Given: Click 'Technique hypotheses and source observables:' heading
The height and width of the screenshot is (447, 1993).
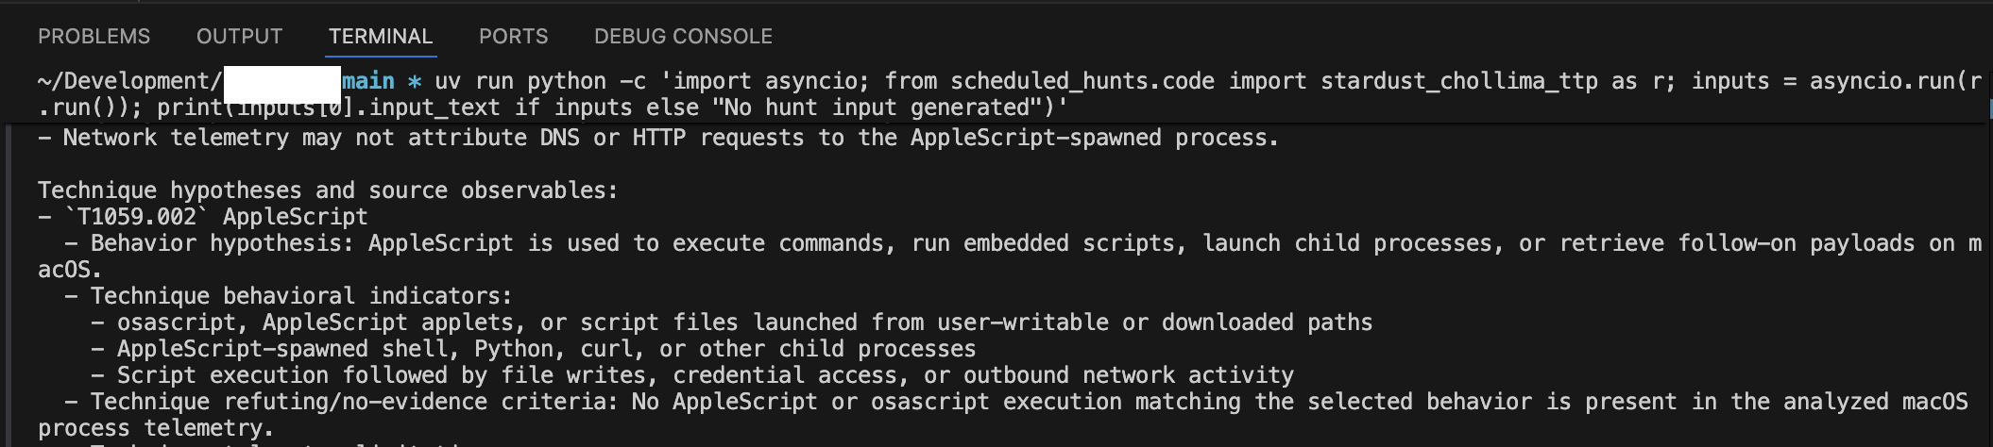Looking at the screenshot, I should [x=328, y=190].
